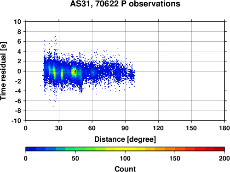This screenshot has width=230, height=172.
Task: Click the colorbar tick label 200
Action: point(224,158)
